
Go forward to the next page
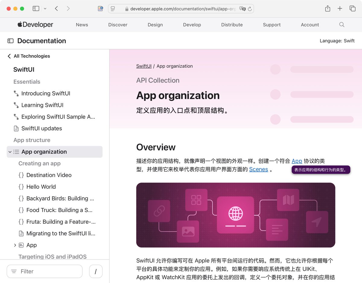(68, 9)
